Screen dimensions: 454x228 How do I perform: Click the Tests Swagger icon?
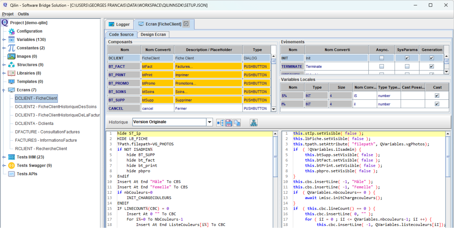11,165
